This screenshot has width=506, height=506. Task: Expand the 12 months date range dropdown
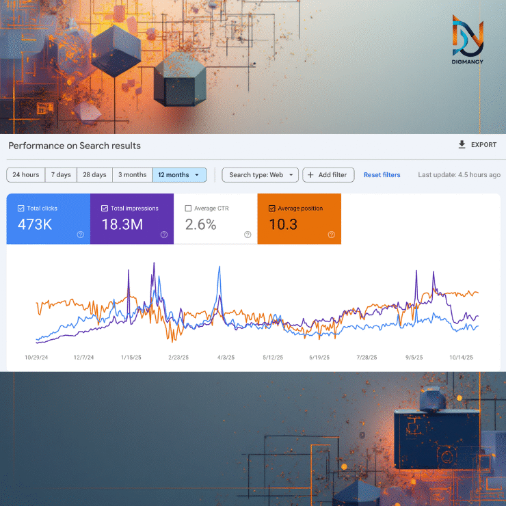coord(197,175)
